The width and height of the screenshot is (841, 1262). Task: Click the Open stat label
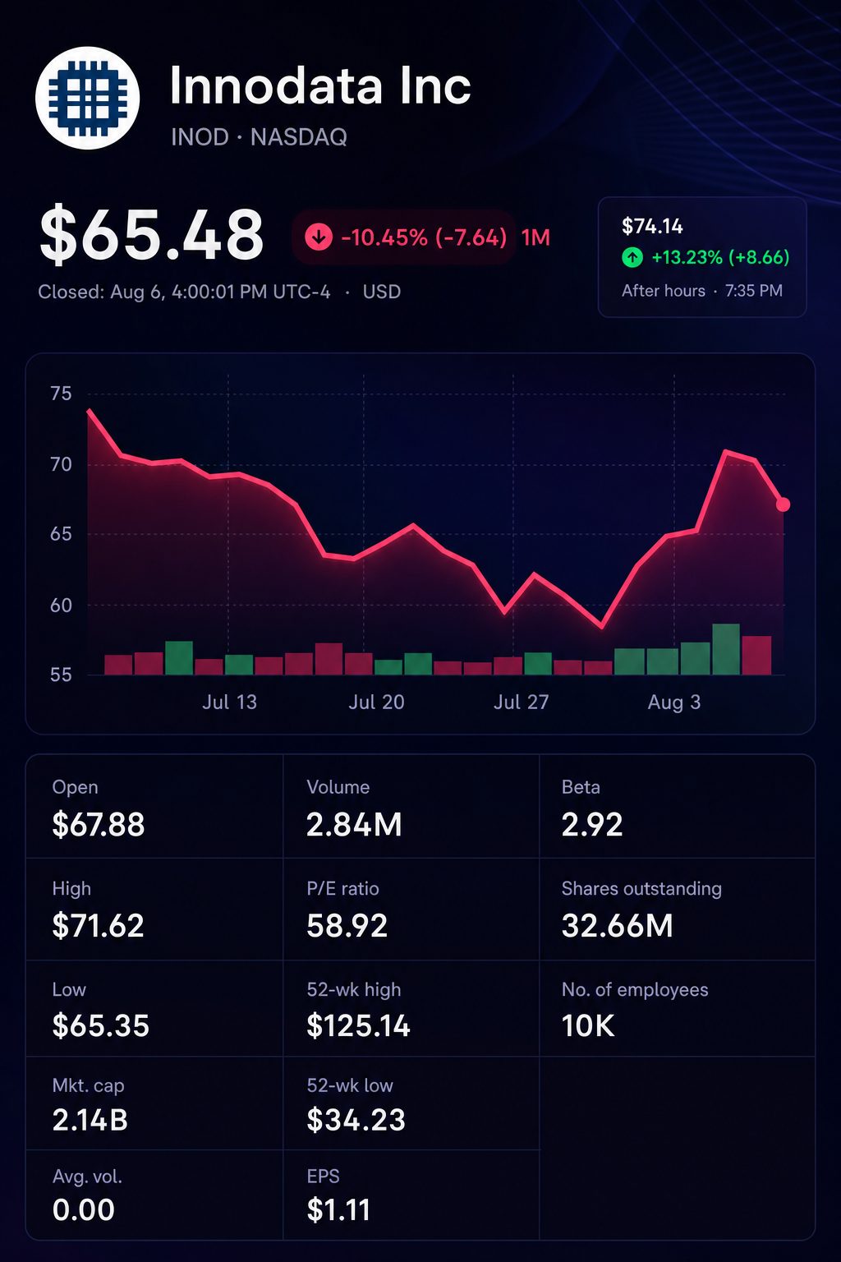pos(75,787)
